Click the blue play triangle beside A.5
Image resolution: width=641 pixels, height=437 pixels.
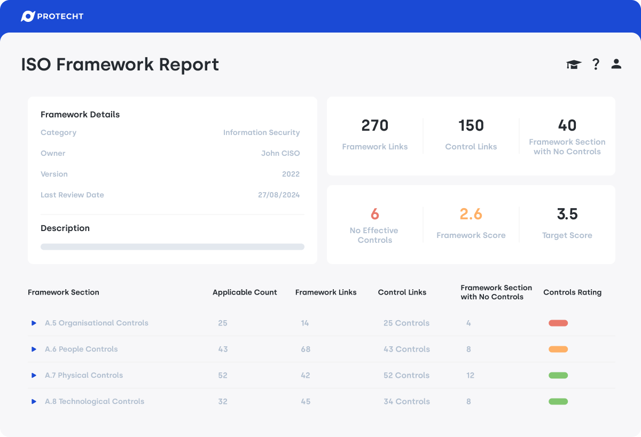tap(33, 323)
